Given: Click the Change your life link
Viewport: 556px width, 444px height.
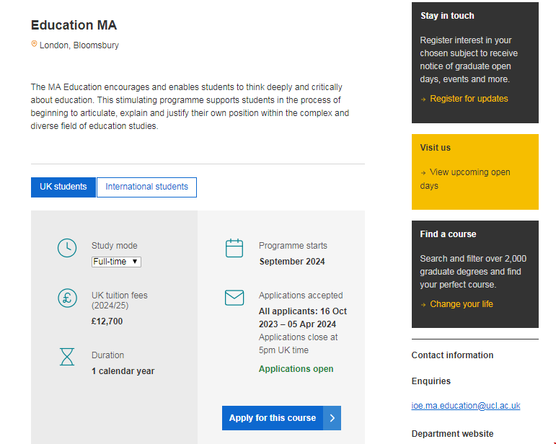Looking at the screenshot, I should click(462, 304).
